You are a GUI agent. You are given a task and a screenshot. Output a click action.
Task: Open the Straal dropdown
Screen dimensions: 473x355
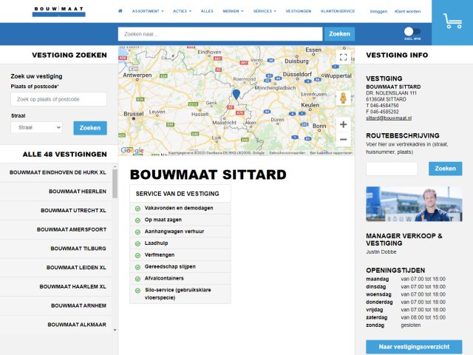pyautogui.click(x=36, y=127)
